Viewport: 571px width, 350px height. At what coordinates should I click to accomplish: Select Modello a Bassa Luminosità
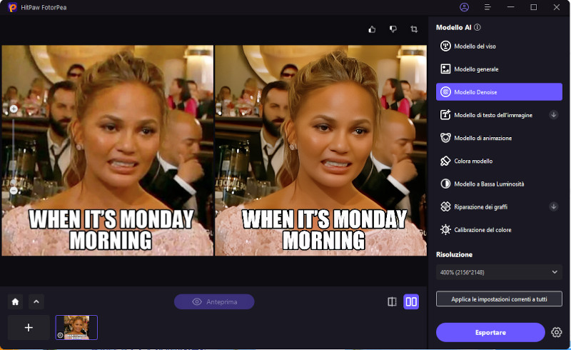coord(499,184)
